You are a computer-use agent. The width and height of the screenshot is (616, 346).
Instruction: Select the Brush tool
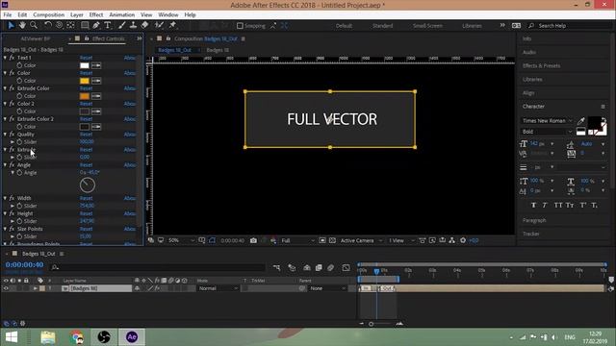point(122,26)
